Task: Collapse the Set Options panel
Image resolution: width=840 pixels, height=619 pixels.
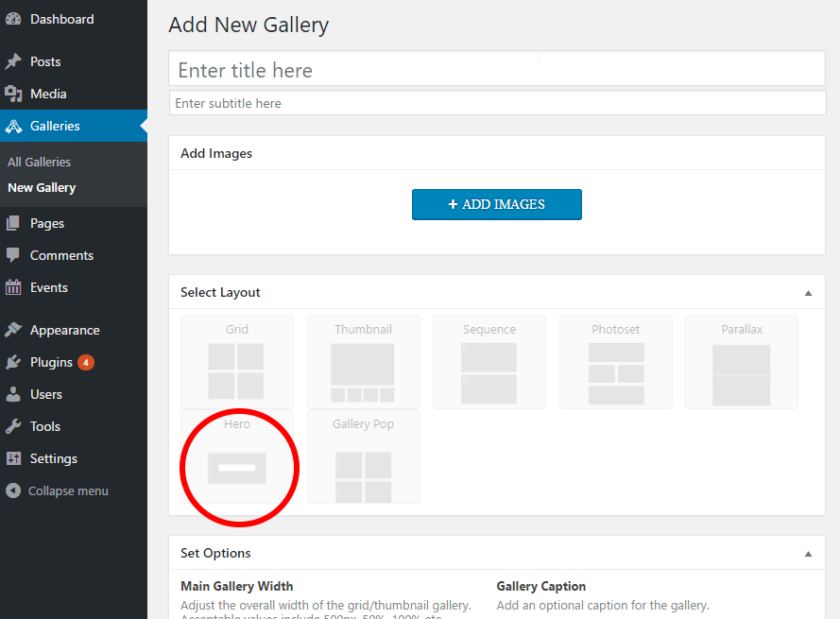Action: point(808,554)
